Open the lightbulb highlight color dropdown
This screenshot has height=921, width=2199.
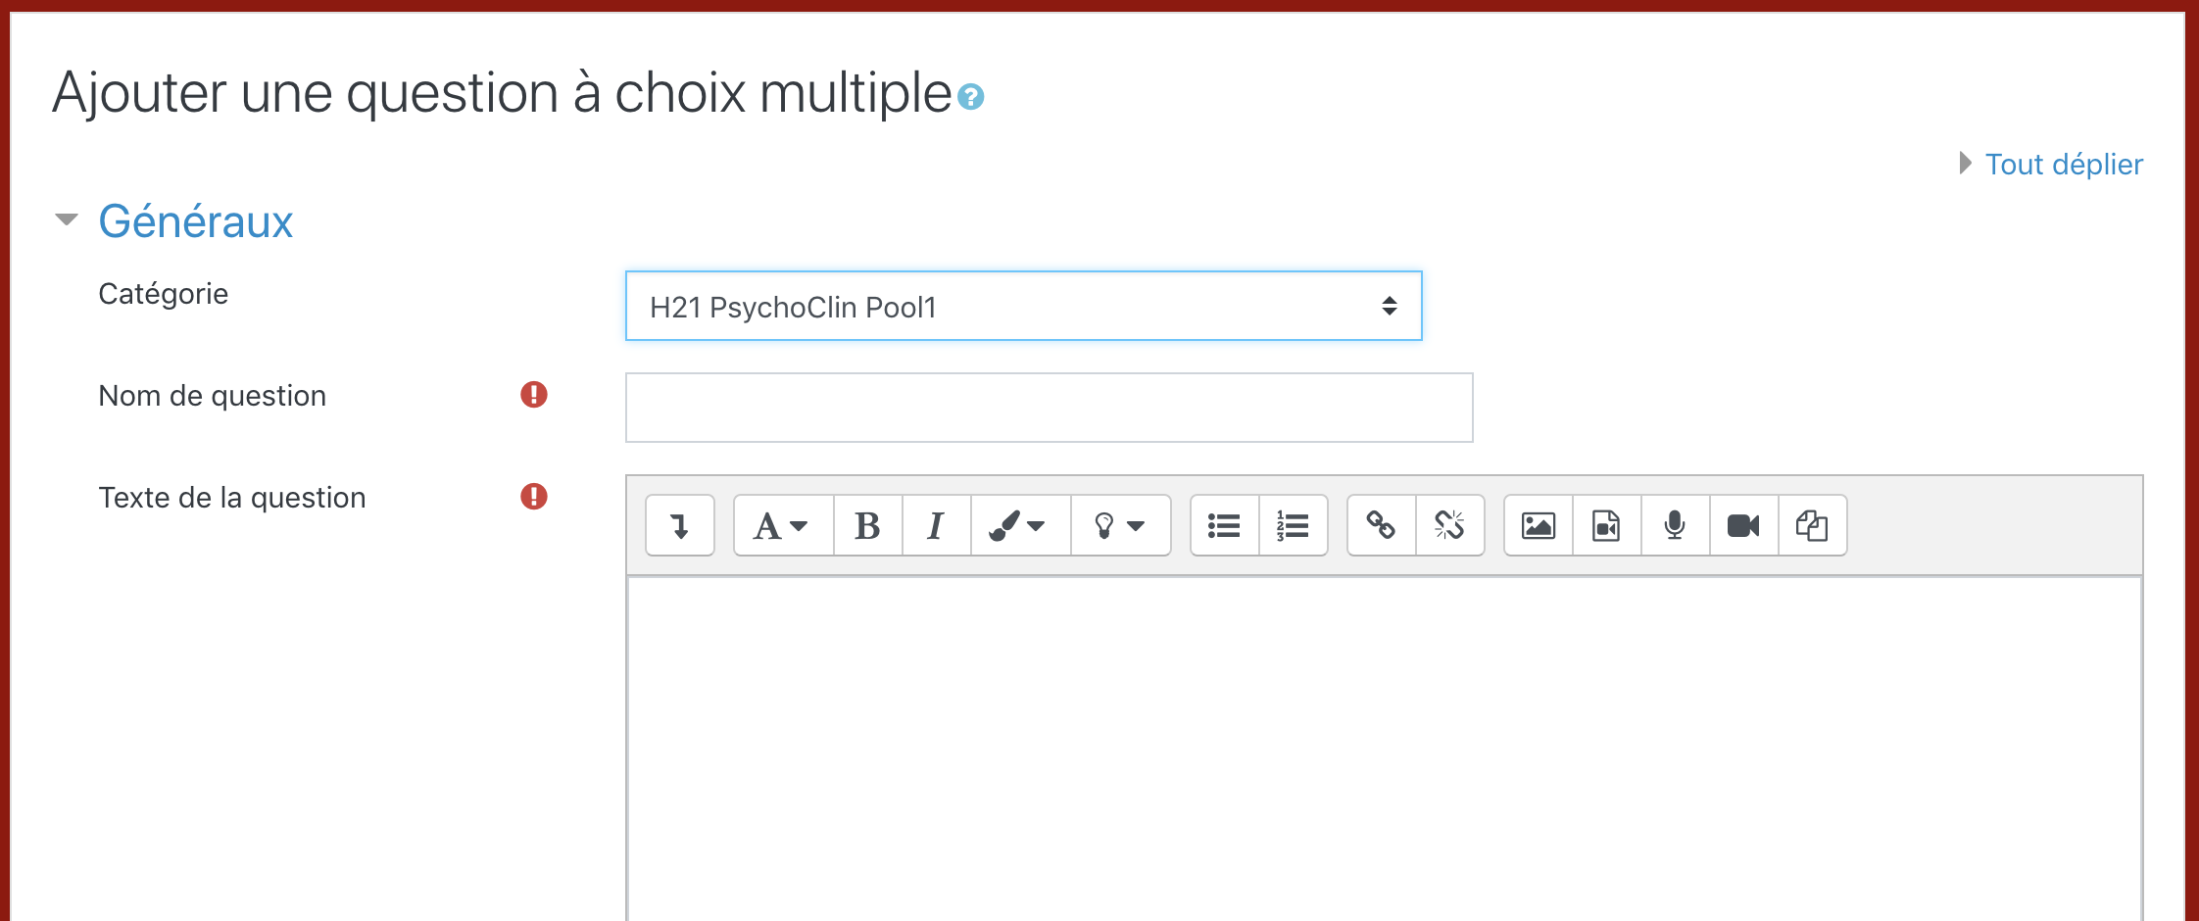pyautogui.click(x=1120, y=526)
